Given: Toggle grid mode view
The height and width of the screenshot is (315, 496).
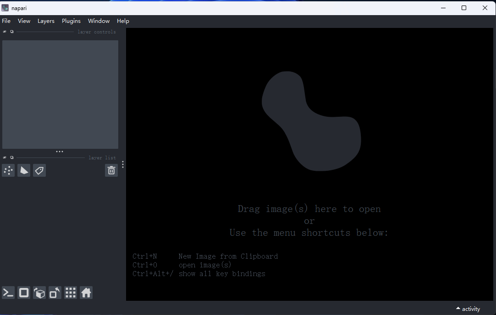Looking at the screenshot, I should [71, 293].
